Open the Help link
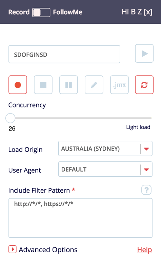Screen dimensions: 161x257 144,250
